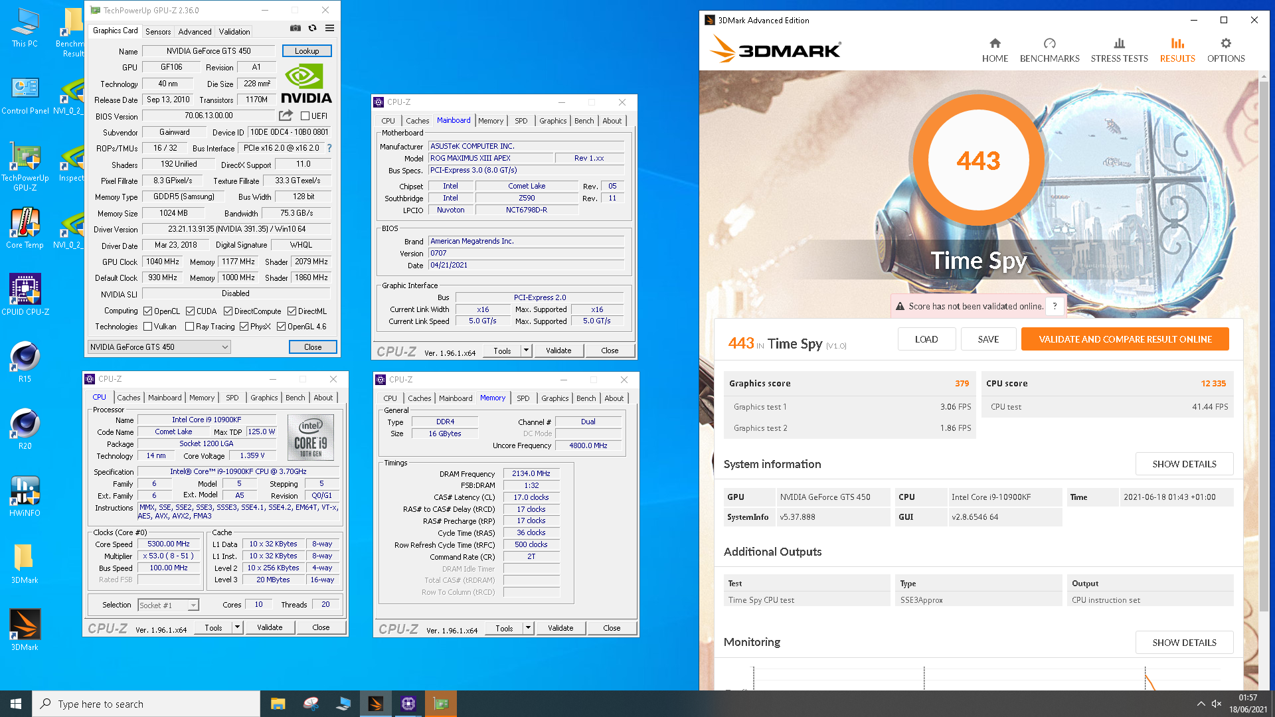
Task: Toggle the OpenGL 4.6 checkbox
Action: click(x=282, y=327)
